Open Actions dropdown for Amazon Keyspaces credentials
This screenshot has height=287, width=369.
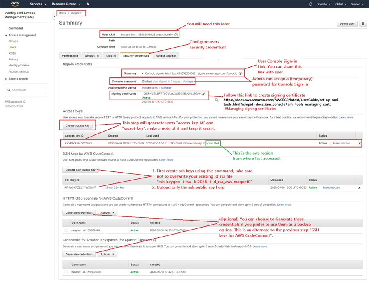(x=107, y=254)
